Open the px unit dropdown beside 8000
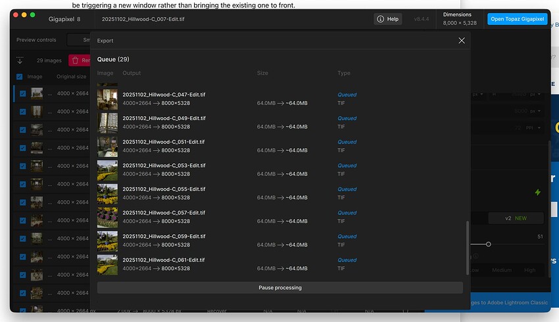 [535, 111]
